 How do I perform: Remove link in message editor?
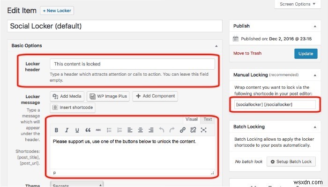[x=193, y=130]
